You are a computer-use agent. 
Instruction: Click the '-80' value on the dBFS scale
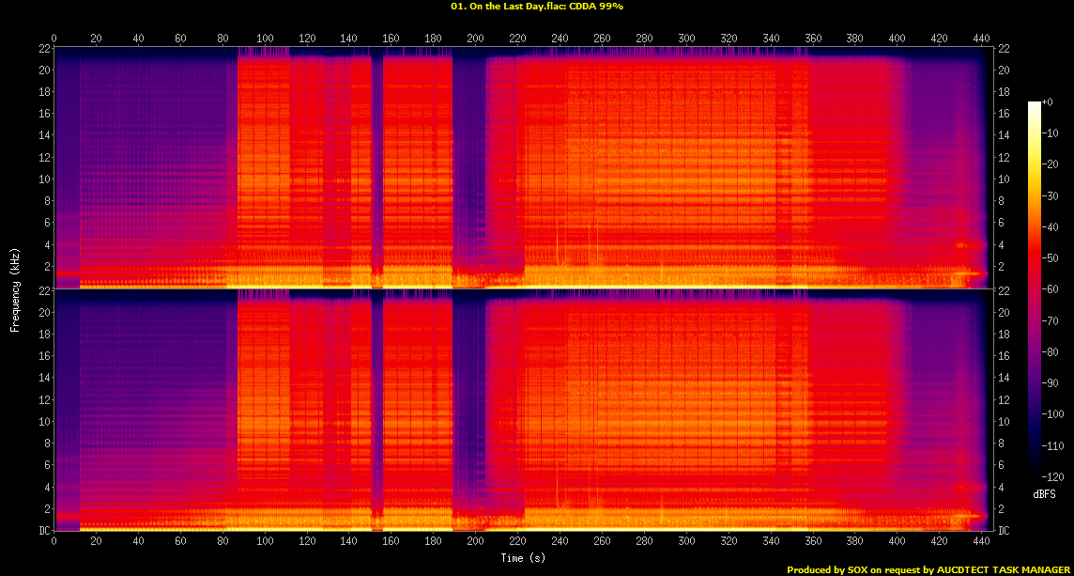coord(1050,351)
